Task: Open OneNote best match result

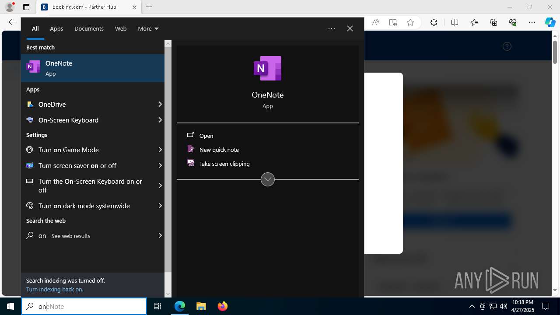Action: click(x=93, y=68)
